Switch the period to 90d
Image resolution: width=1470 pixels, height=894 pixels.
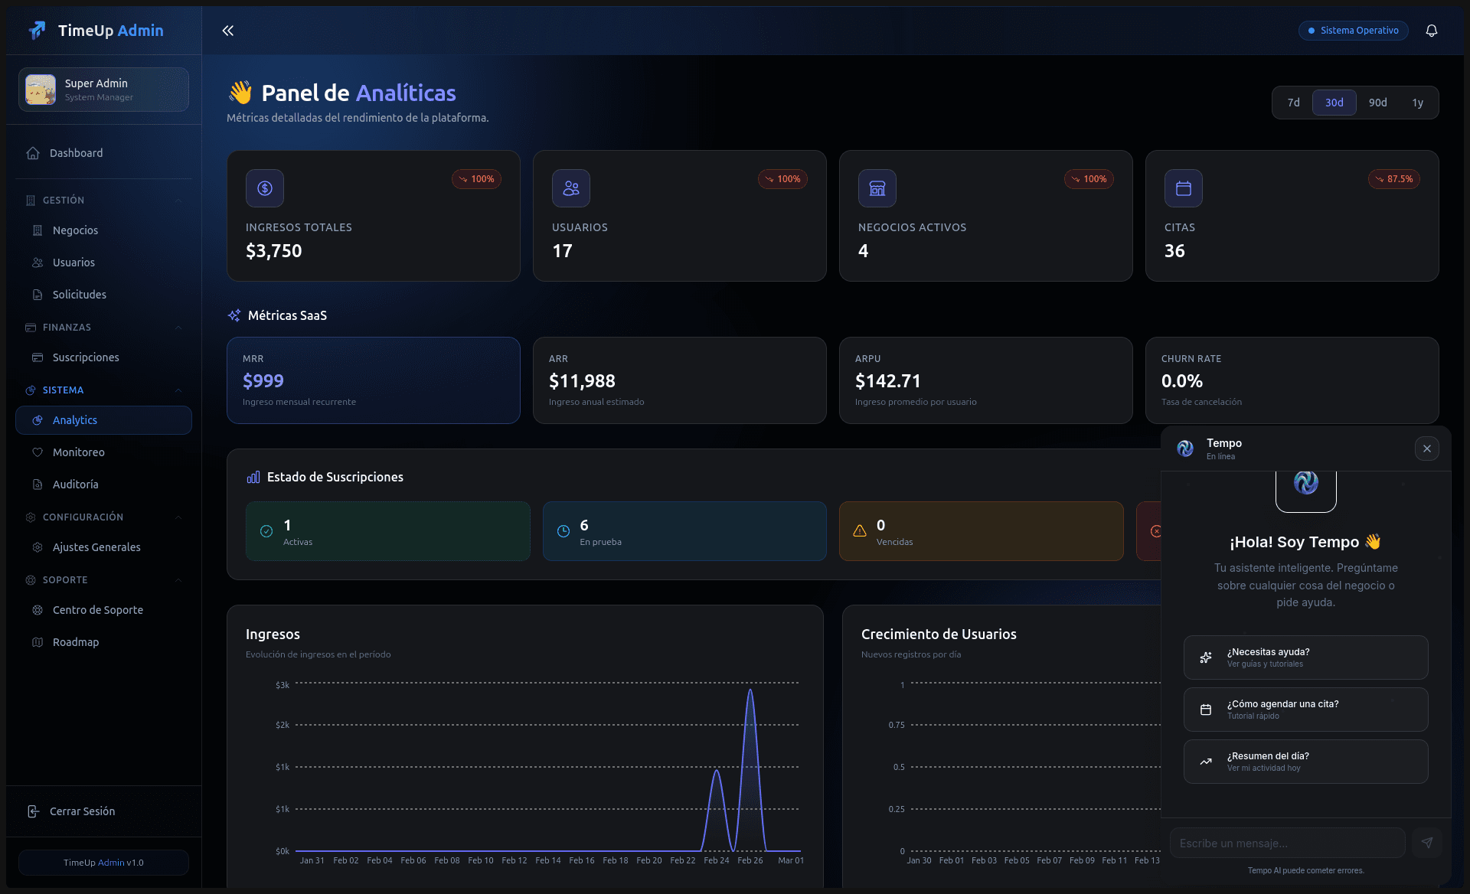pos(1377,103)
